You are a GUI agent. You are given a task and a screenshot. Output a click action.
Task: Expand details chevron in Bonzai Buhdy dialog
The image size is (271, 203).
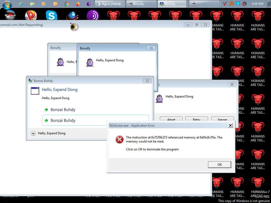click(33, 133)
